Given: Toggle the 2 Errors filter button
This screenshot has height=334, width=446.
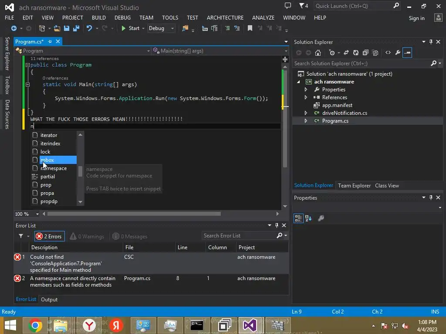Looking at the screenshot, I should pyautogui.click(x=50, y=236).
